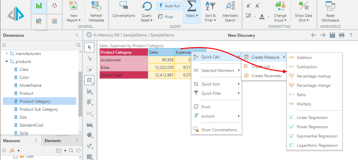Viewport: 358px width, 160px height.
Task: Click the font color underlined A icon
Action: point(262,16)
